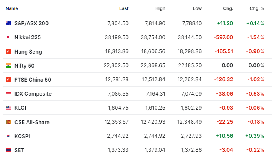
Task: Sort by the Low column header
Action: pyautogui.click(x=197, y=8)
